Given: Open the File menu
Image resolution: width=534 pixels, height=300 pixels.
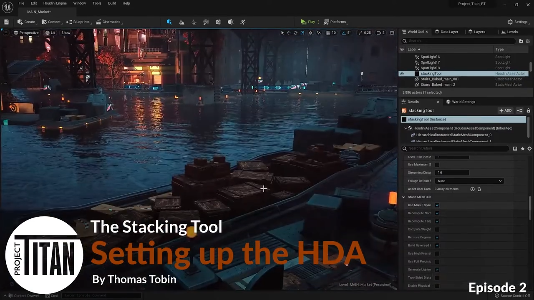Looking at the screenshot, I should [21, 3].
